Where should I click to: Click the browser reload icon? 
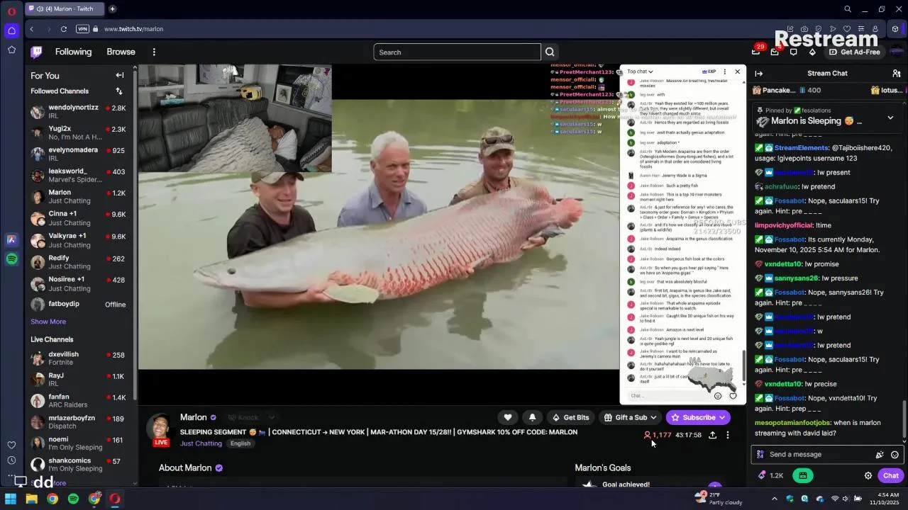(x=64, y=29)
